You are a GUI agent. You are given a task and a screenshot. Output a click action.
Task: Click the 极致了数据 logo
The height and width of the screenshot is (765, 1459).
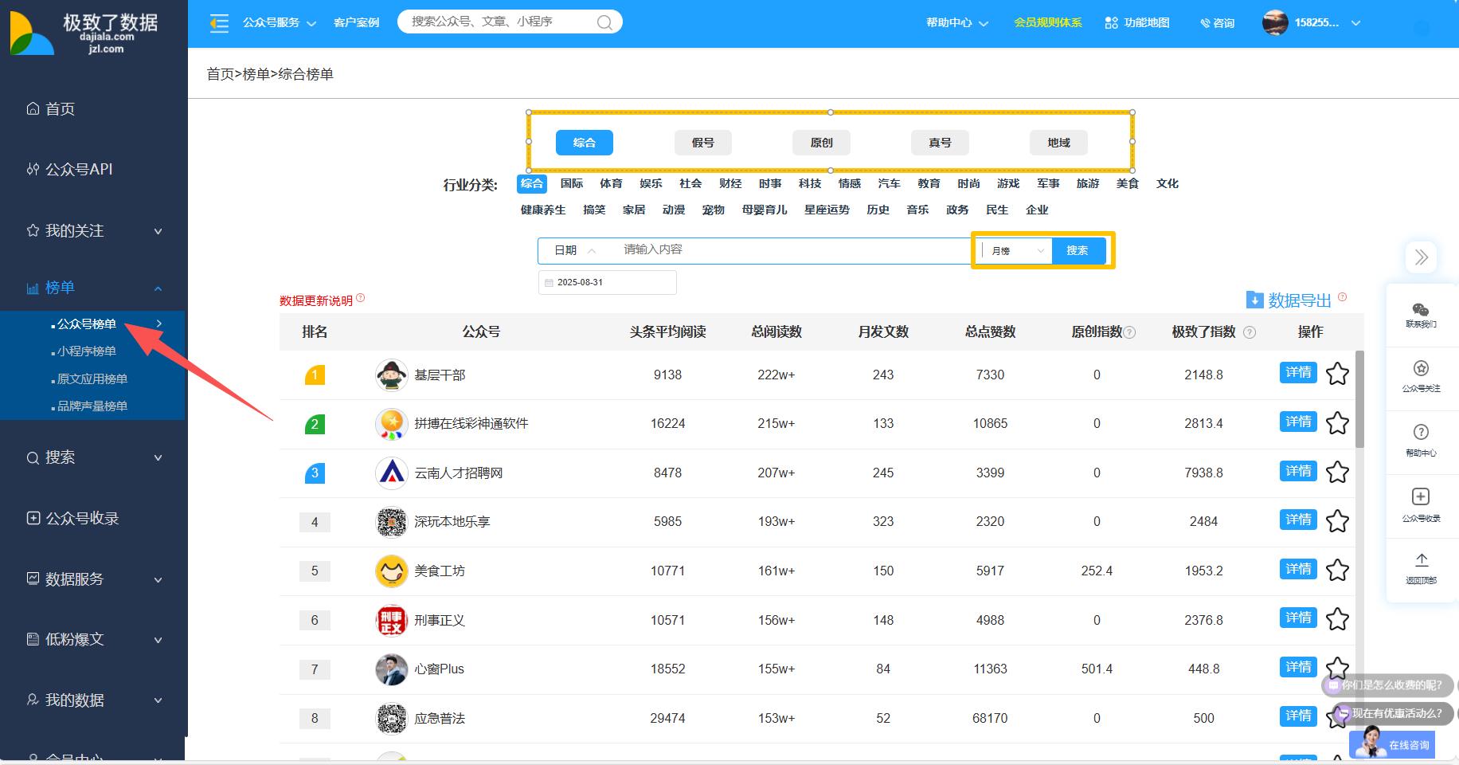84,33
